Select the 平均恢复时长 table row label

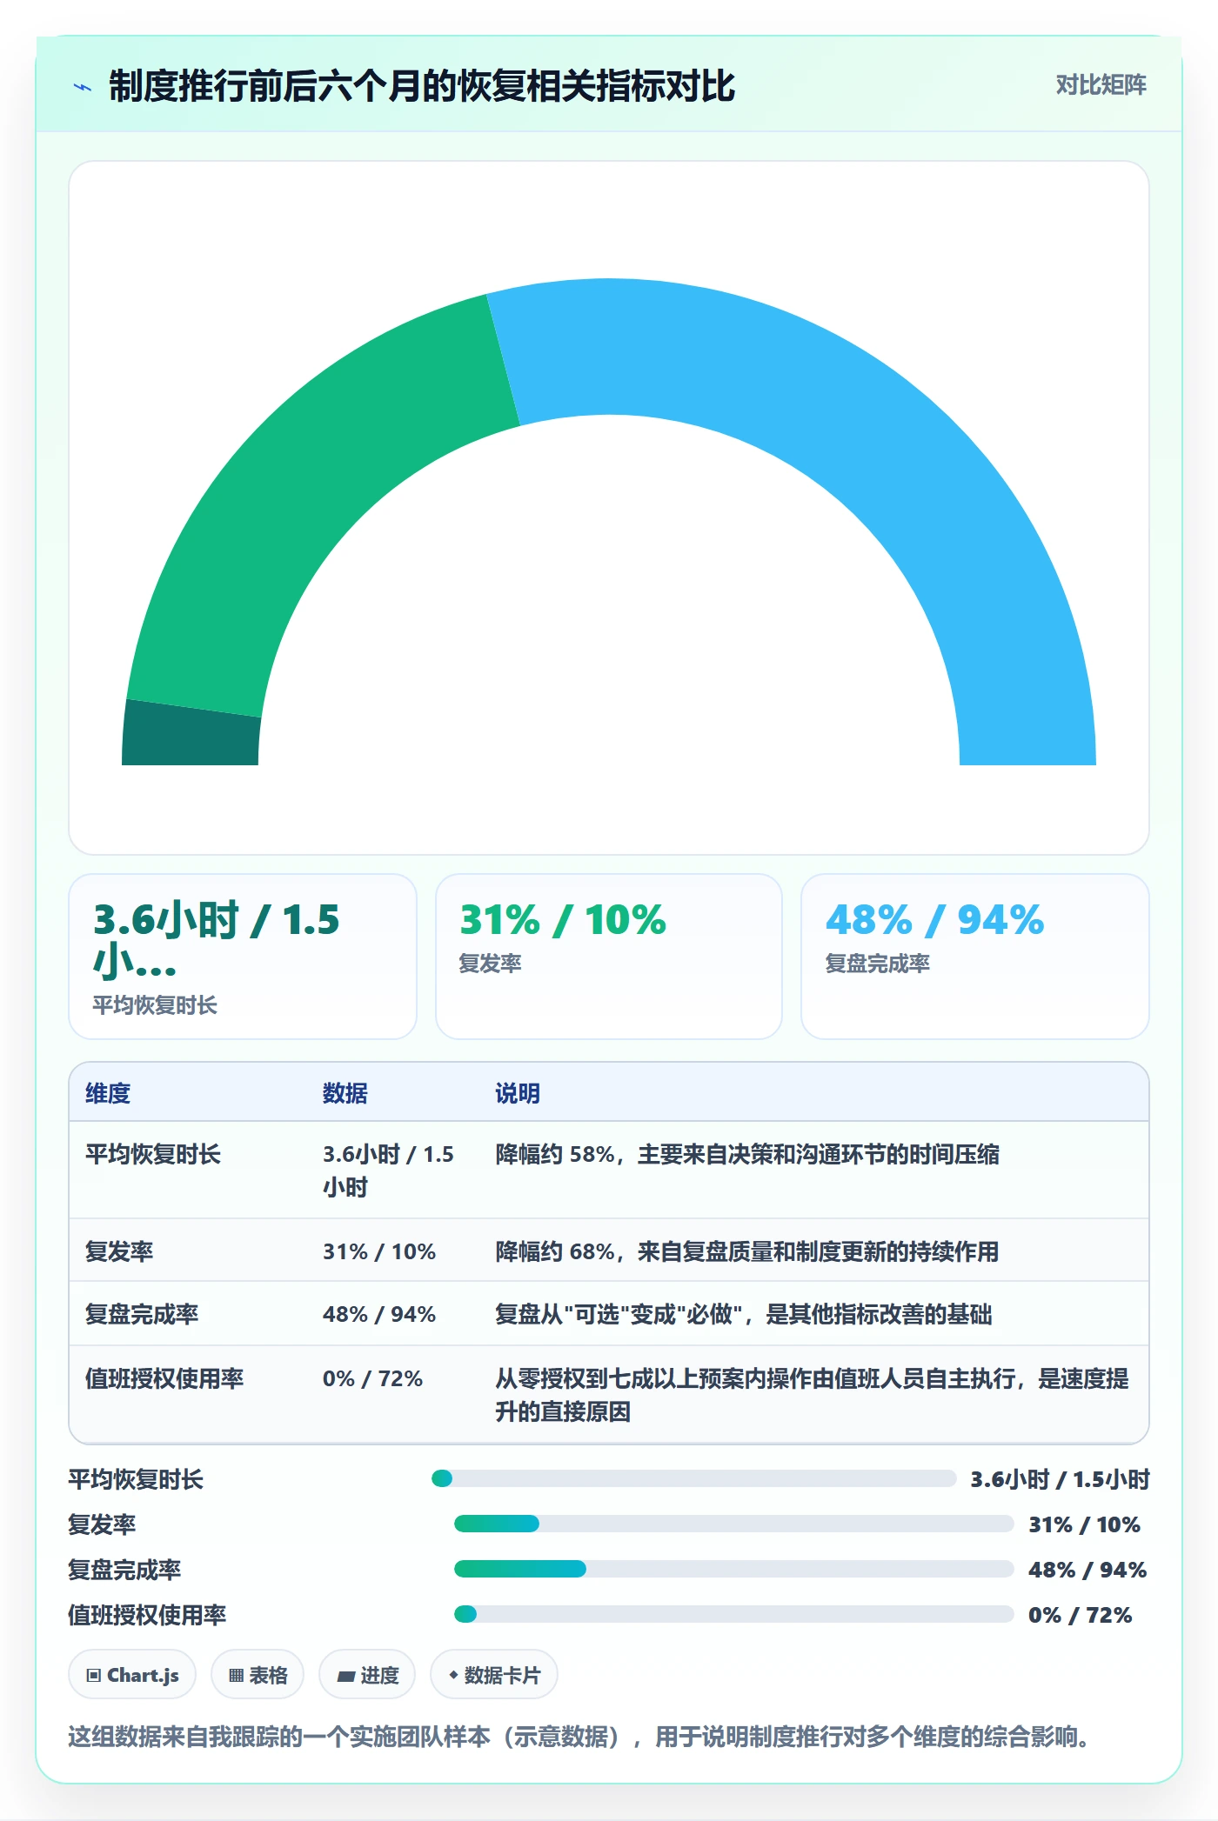point(153,1154)
